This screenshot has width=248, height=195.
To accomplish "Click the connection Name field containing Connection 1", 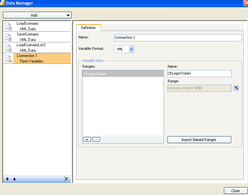I will (x=178, y=38).
